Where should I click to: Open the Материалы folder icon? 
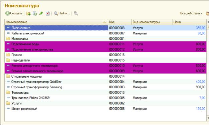click(x=8, y=39)
